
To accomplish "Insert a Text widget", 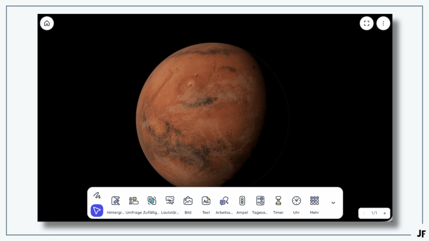I will [x=206, y=203].
